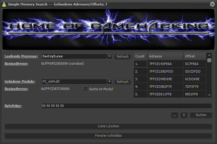
Task: Sort results by Offset column header
Action: click(195, 56)
